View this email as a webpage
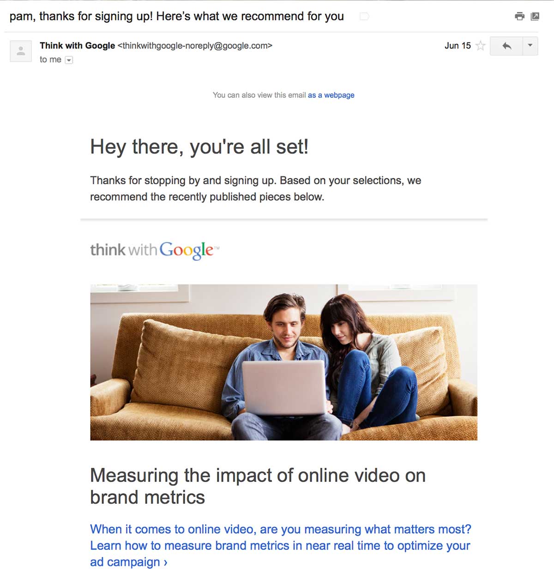The width and height of the screenshot is (554, 579). coord(331,95)
